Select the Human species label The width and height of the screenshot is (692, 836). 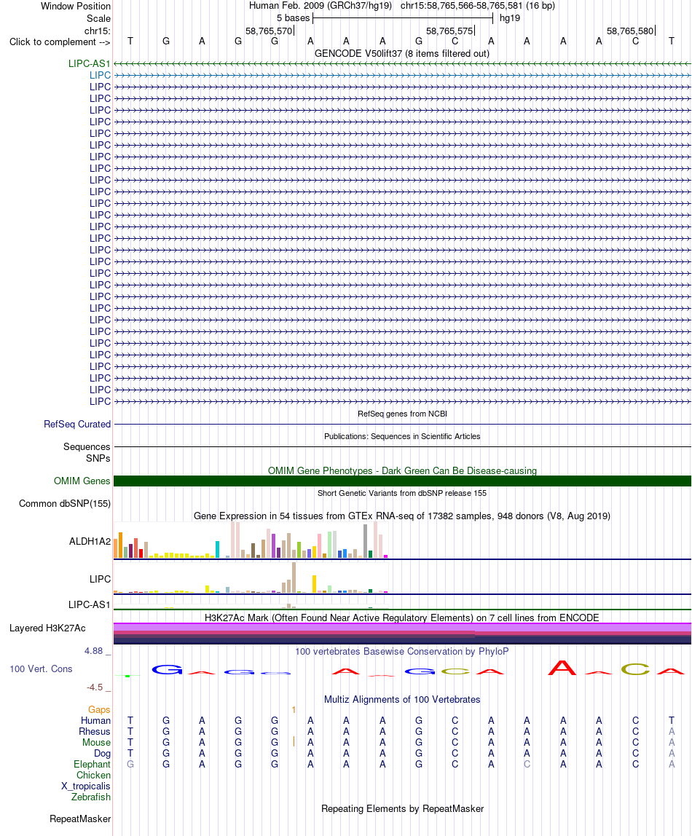tap(96, 720)
